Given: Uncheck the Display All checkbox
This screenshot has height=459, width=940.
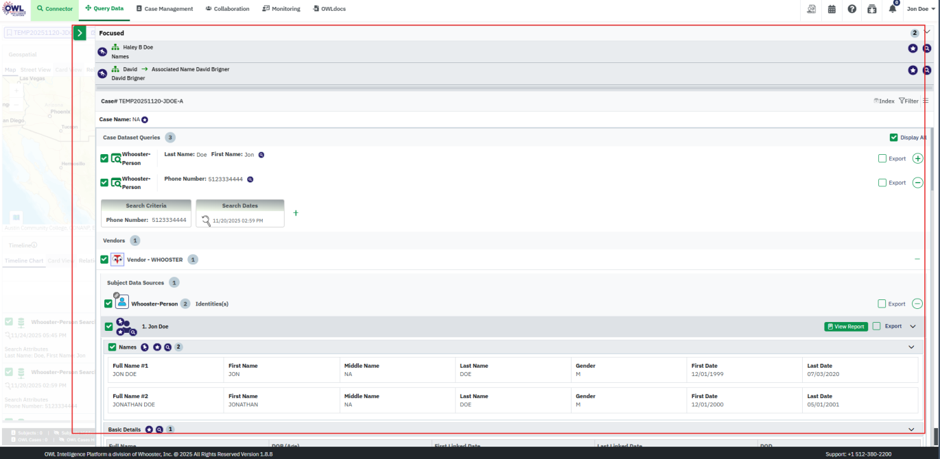Looking at the screenshot, I should click(893, 138).
